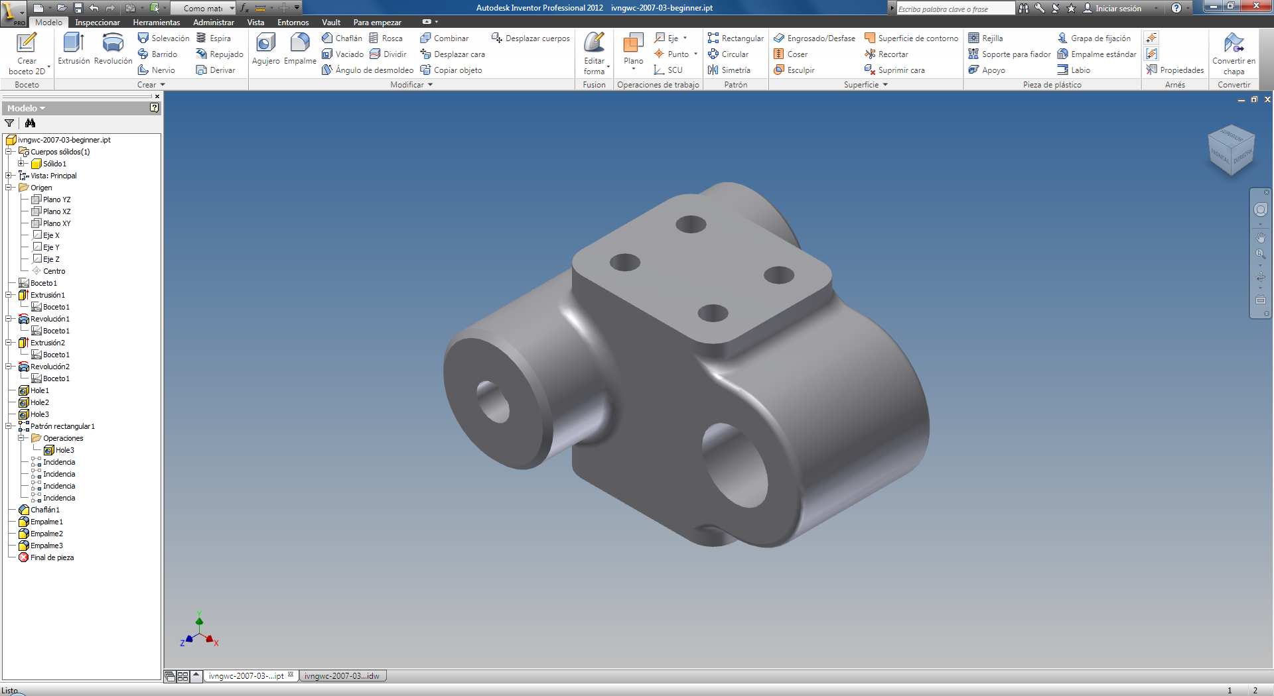
Task: Activate the Dividir split tool
Action: click(388, 54)
